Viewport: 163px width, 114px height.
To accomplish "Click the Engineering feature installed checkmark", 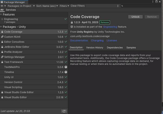I will (x=66, y=19).
